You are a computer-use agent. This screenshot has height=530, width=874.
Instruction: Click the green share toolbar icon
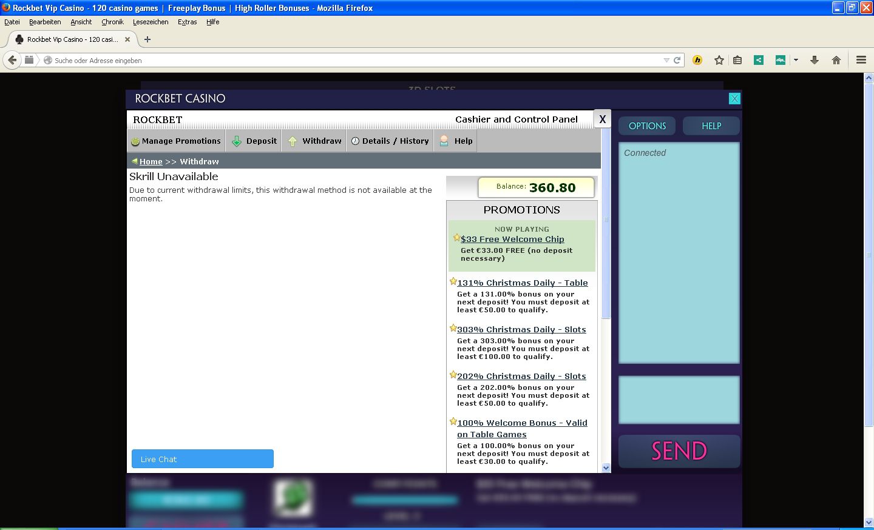759,60
